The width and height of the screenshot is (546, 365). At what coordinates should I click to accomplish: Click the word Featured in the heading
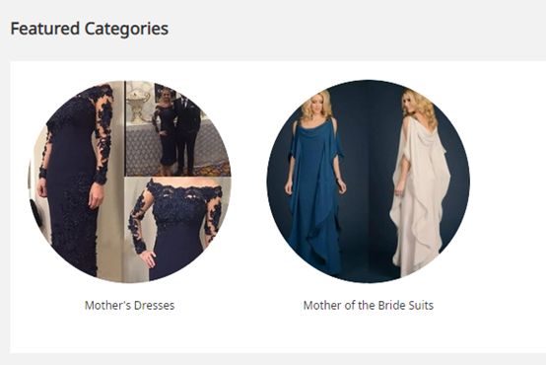45,29
